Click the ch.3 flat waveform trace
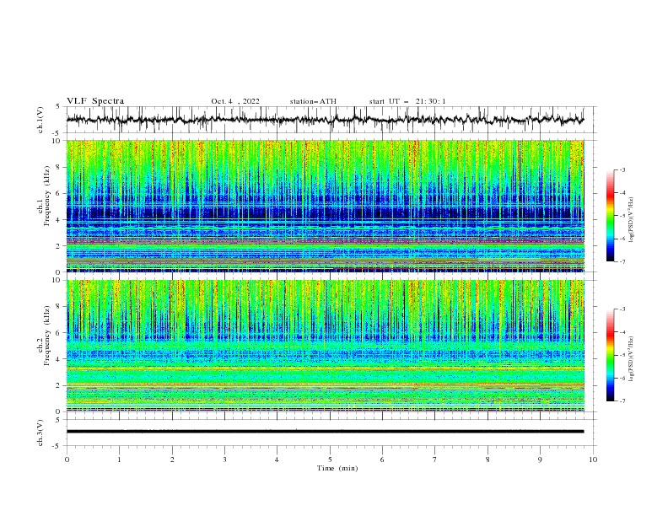The image size is (668, 516). pyautogui.click(x=325, y=432)
